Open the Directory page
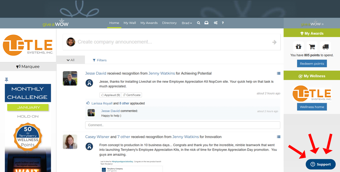 169,23
